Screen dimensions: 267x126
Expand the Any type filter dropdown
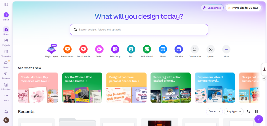point(234,111)
